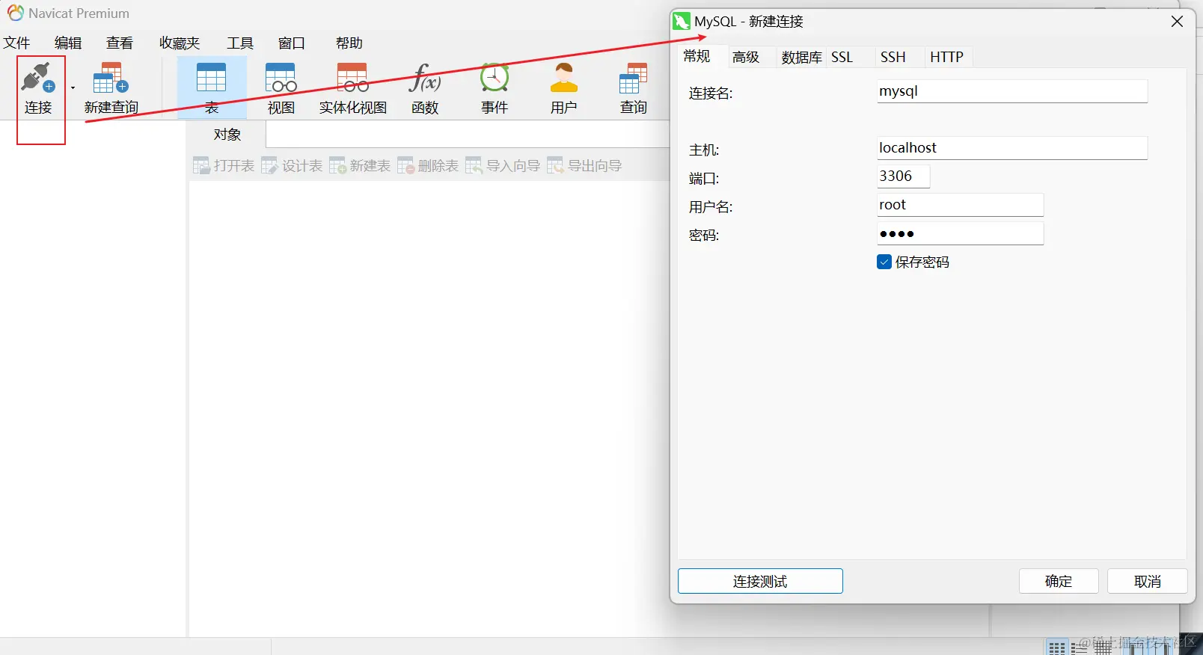Click the password field
The image size is (1203, 655).
point(960,233)
